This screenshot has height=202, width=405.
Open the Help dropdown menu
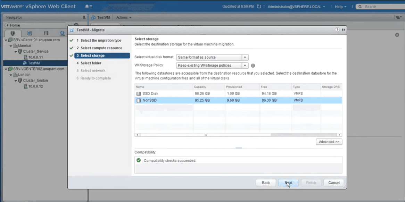pos(340,7)
